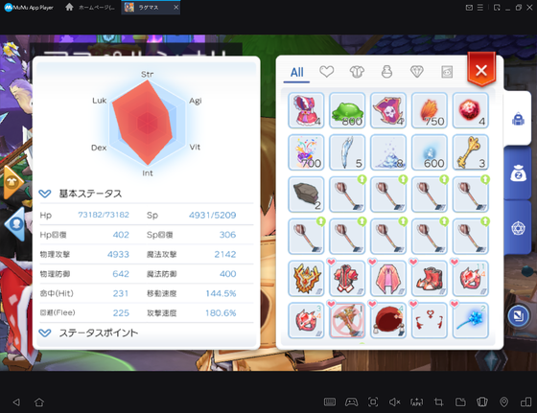Select the blue snowflake wand item

(x=470, y=320)
